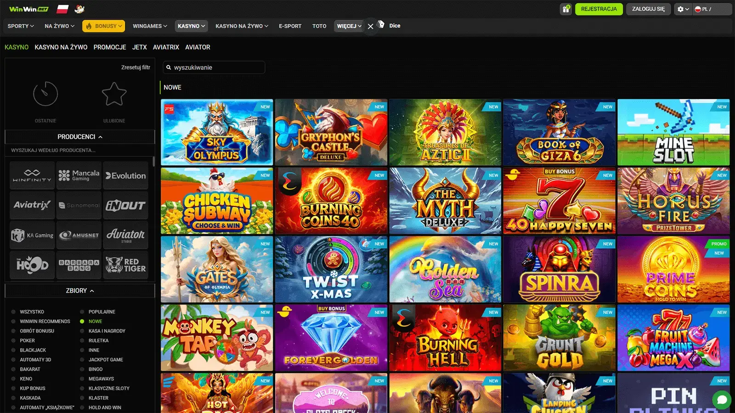Filter by Hood provider
This screenshot has height=413, width=735.
[x=32, y=265]
